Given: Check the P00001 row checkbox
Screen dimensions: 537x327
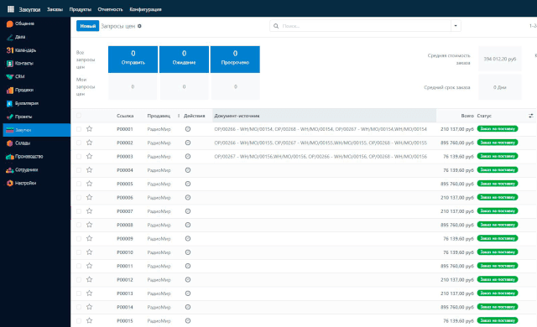Looking at the screenshot, I should [79, 129].
